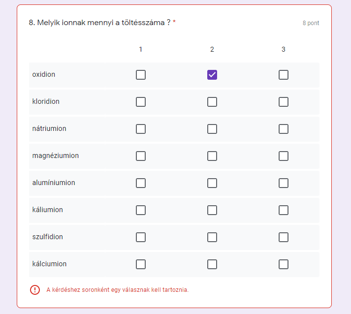Click the 8 pont points label
The width and height of the screenshot is (351, 314).
[x=311, y=23]
